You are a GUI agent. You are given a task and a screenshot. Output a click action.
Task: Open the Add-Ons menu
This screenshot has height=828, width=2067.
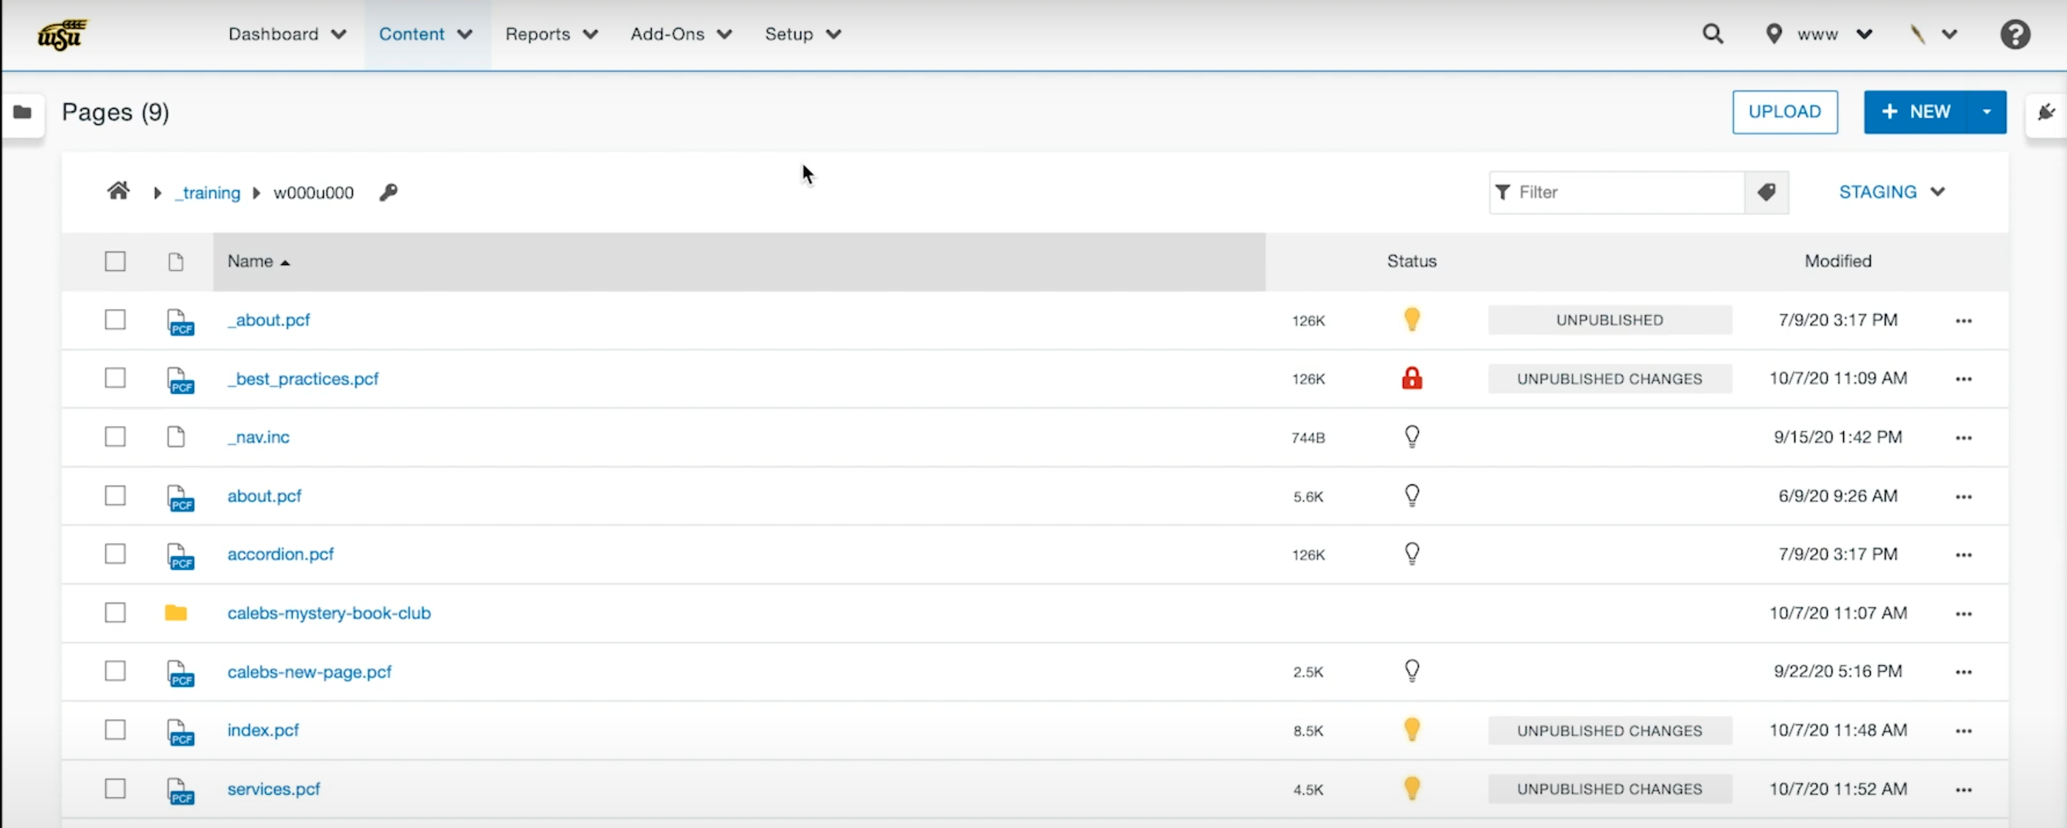(681, 35)
